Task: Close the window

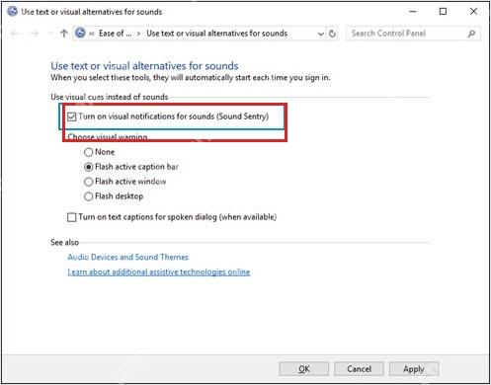Action: 473,12
